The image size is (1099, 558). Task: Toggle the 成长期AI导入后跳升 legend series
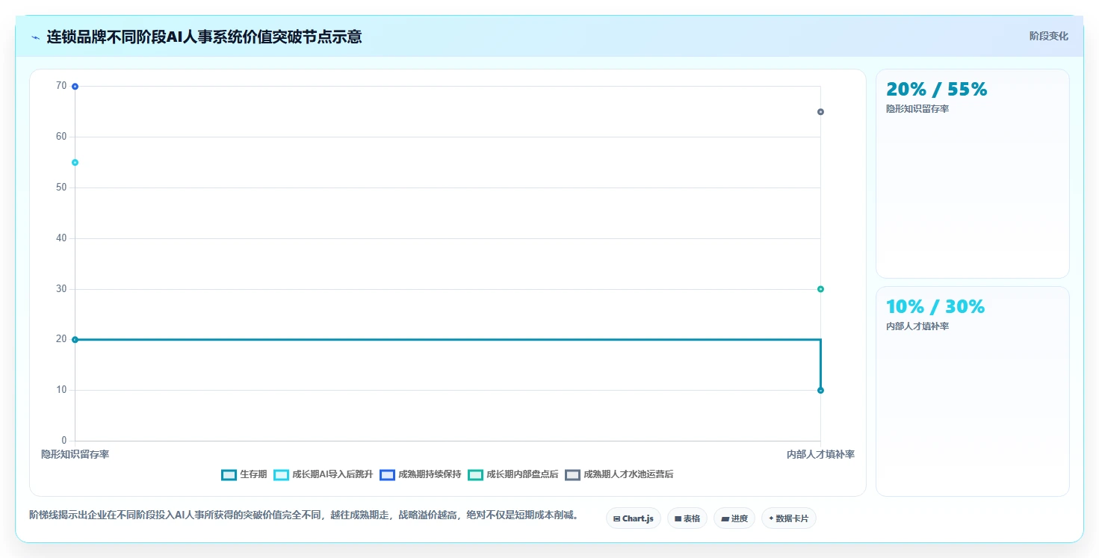tap(323, 474)
